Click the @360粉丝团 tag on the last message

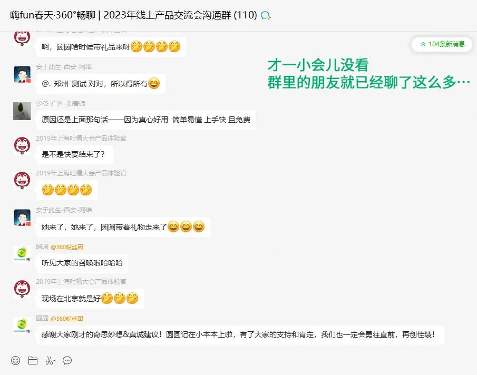click(66, 319)
